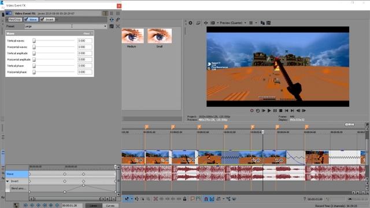
Task: Jump to first keyframe button
Action: (x=25, y=206)
